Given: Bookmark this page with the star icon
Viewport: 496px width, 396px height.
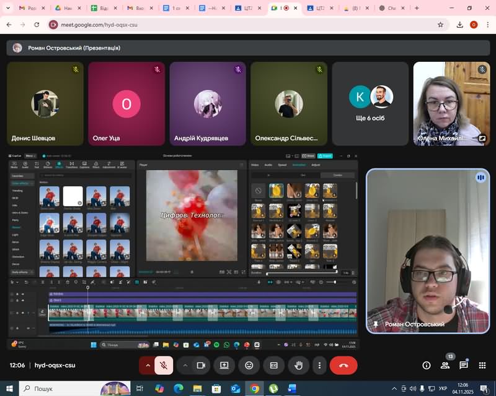Looking at the screenshot, I should click(440, 25).
